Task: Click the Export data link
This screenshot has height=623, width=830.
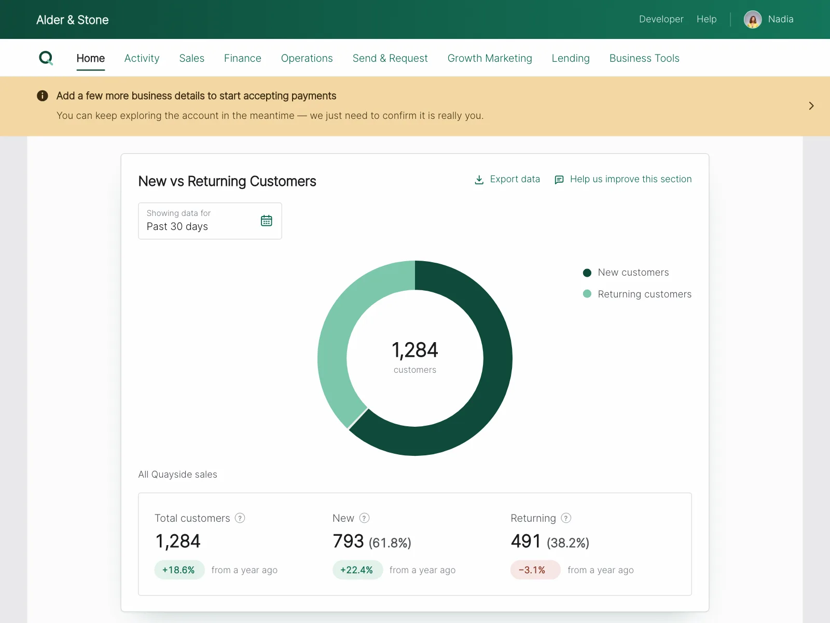Action: [515, 179]
